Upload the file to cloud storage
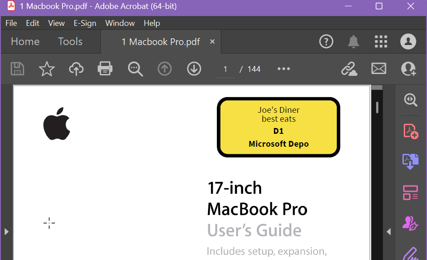 (76, 69)
